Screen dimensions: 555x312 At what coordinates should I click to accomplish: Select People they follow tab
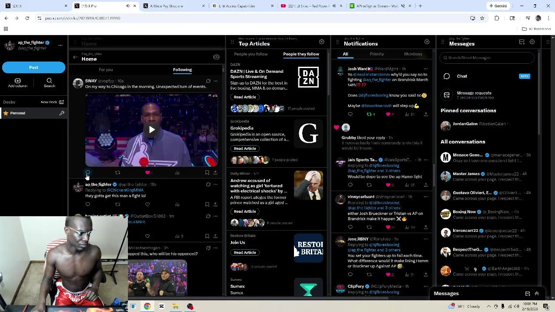point(301,54)
